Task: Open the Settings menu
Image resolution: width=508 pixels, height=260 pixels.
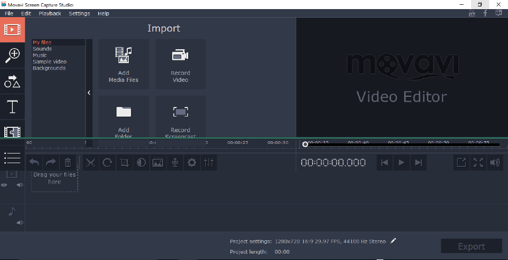Action: 79,13
